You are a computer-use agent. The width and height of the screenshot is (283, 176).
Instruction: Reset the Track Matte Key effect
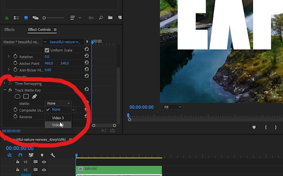87,89
